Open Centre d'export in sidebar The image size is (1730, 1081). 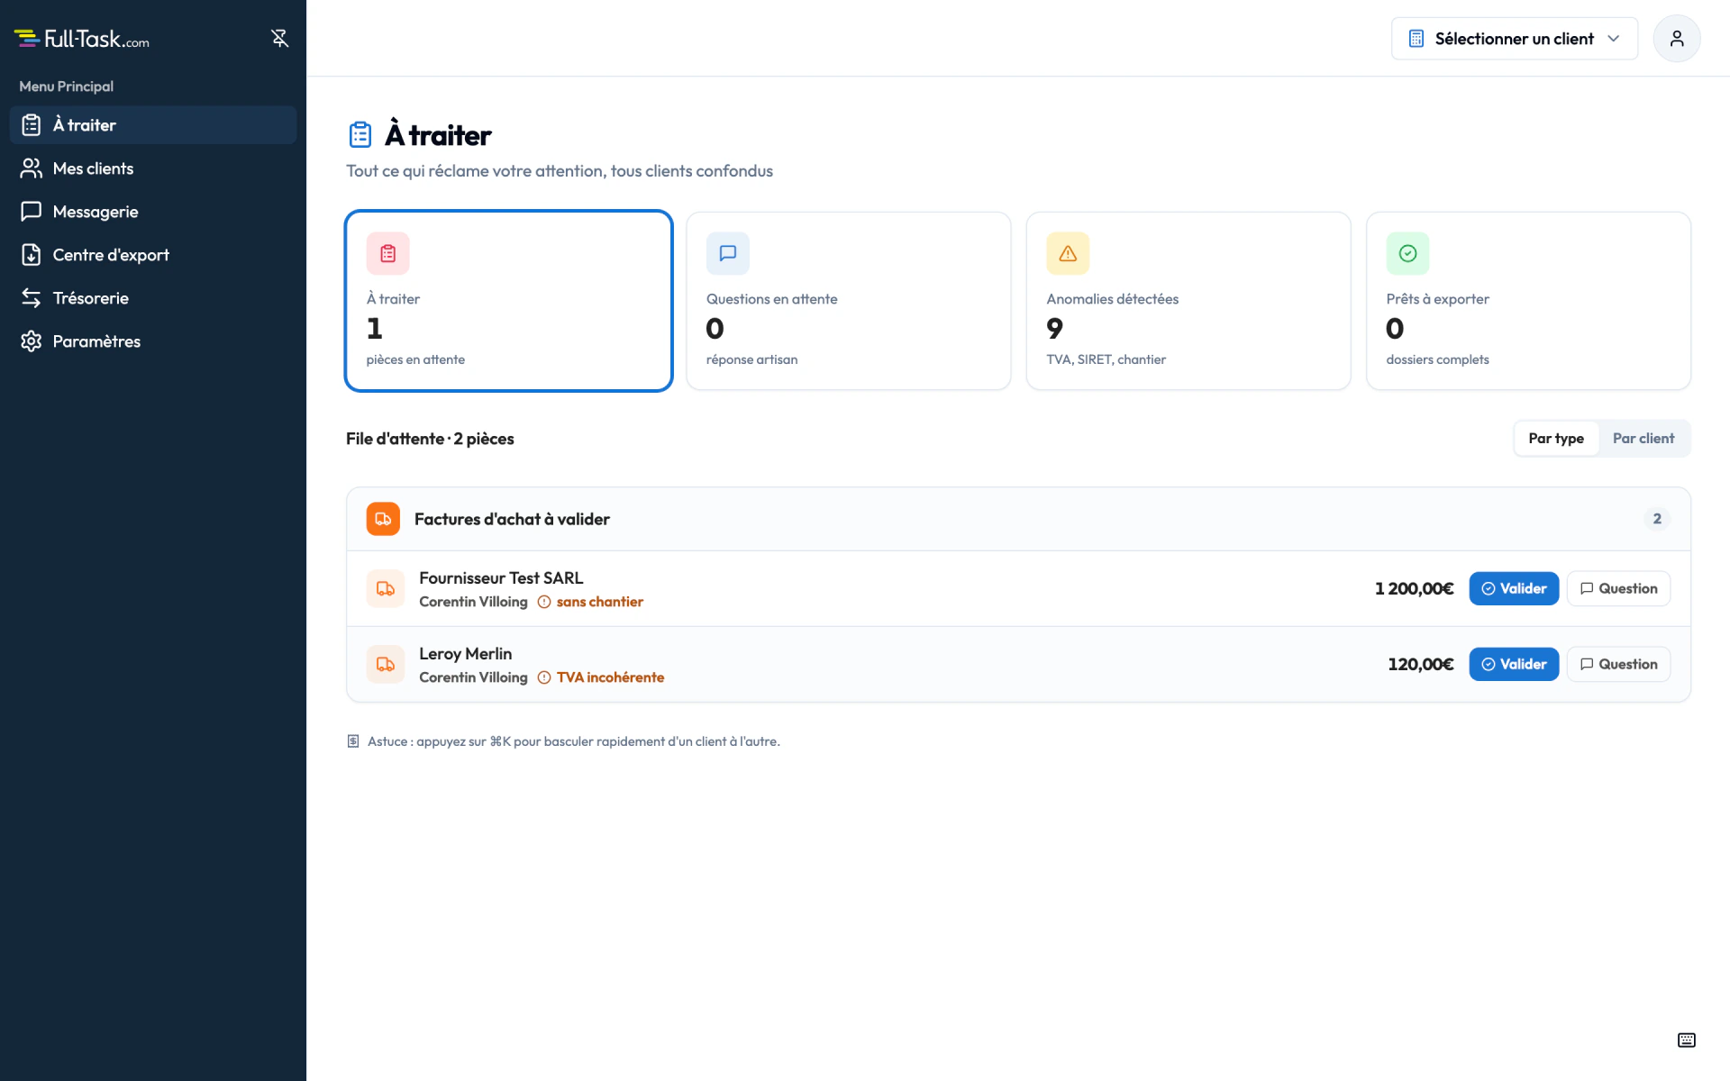(x=153, y=255)
